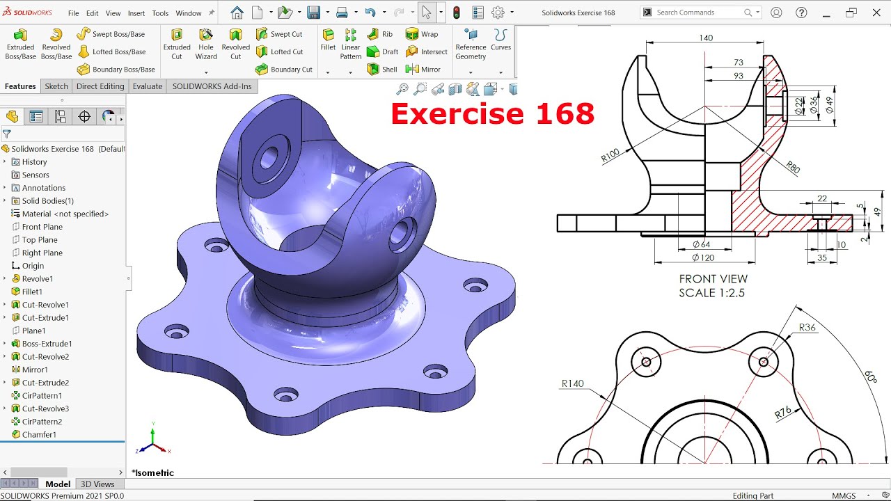Choose the Swept Cut feature
Image resolution: width=891 pixels, height=501 pixels.
point(278,34)
